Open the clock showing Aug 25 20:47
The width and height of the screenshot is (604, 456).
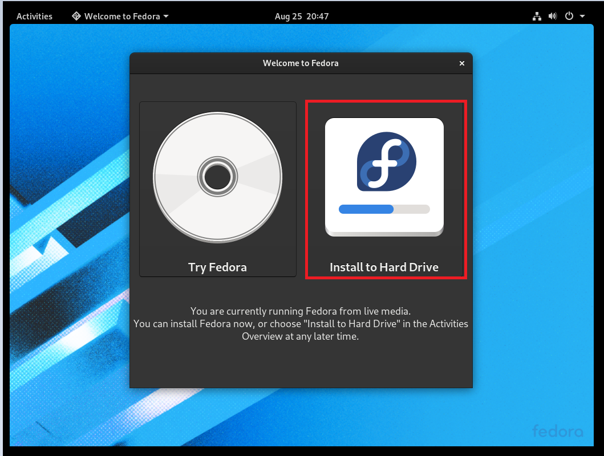(302, 16)
